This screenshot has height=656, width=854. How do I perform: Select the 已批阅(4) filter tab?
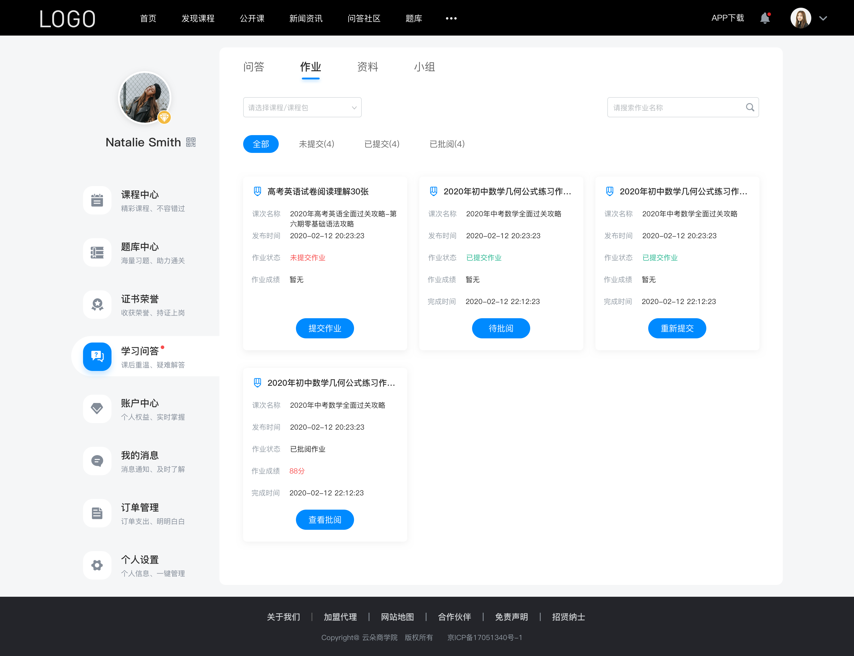coord(446,144)
